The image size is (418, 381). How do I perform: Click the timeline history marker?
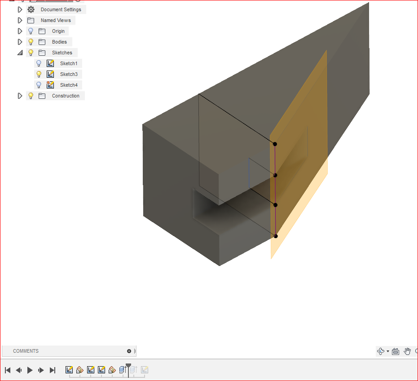click(128, 370)
